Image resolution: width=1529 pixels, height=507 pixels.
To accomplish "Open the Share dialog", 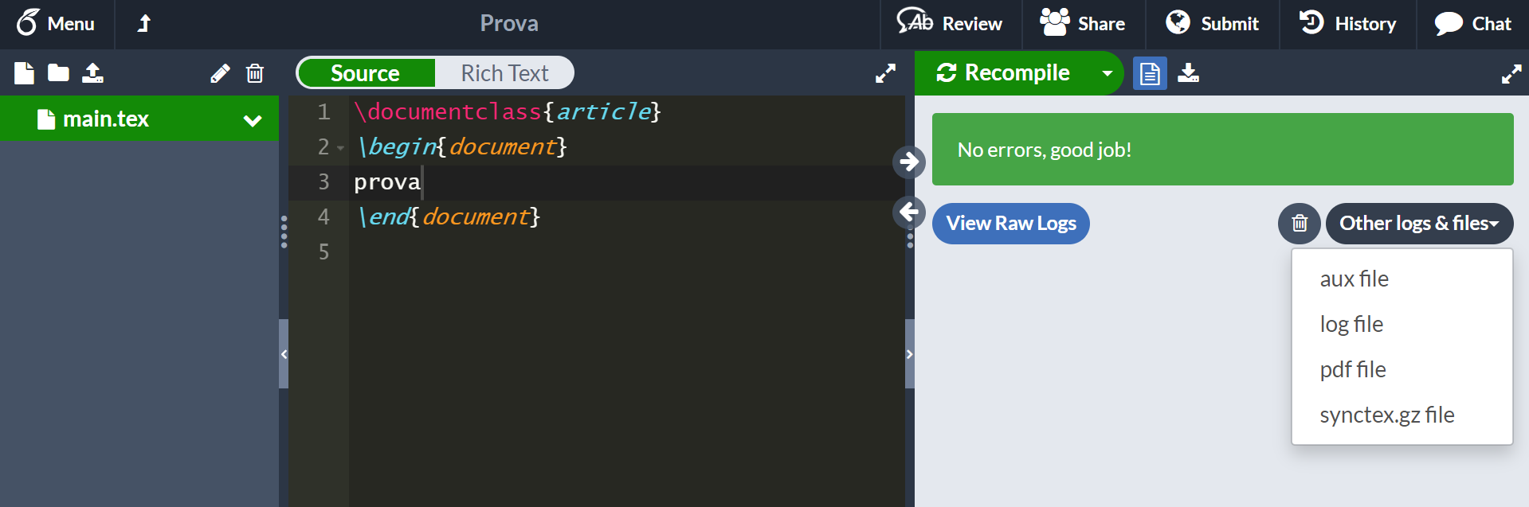I will (x=1084, y=24).
